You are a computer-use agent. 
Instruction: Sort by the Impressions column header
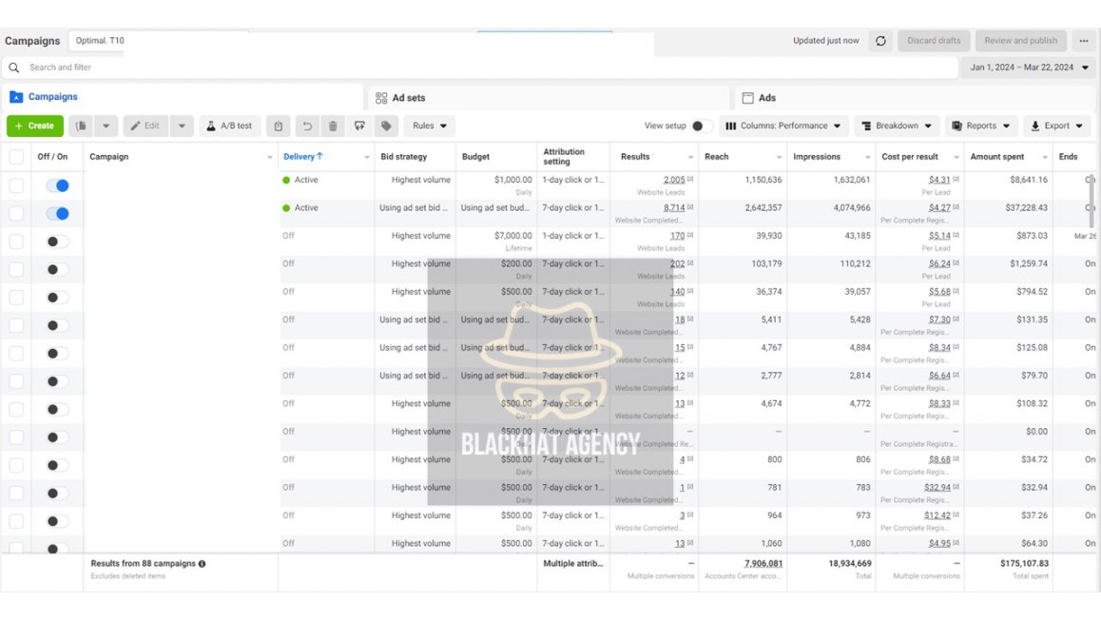817,157
